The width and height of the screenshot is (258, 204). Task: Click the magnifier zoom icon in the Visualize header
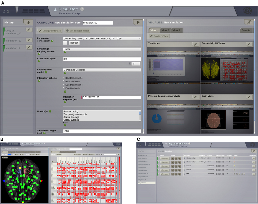tap(249, 22)
